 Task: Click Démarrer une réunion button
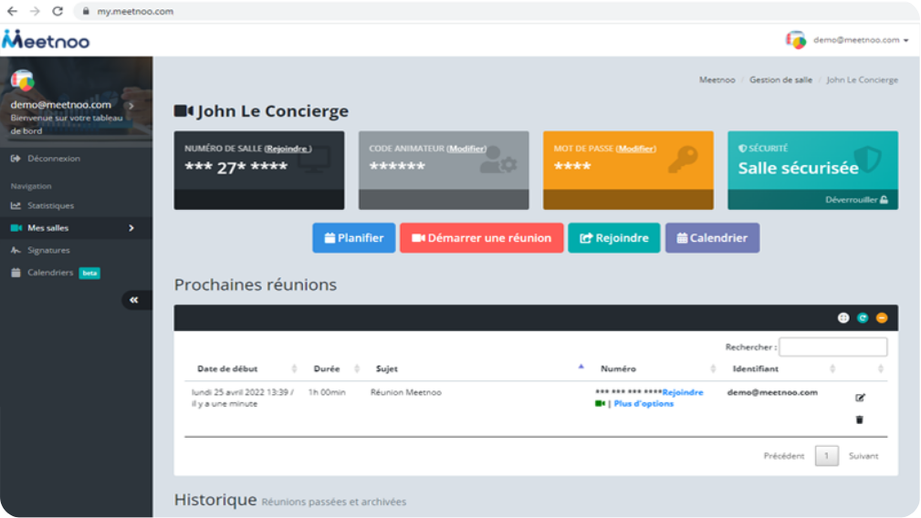click(482, 238)
